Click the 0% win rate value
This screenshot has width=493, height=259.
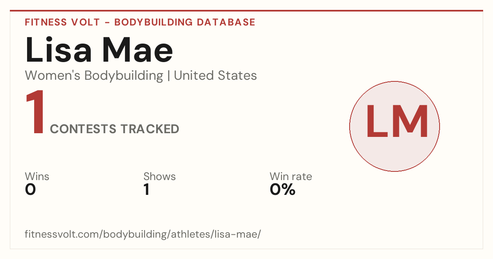point(283,190)
